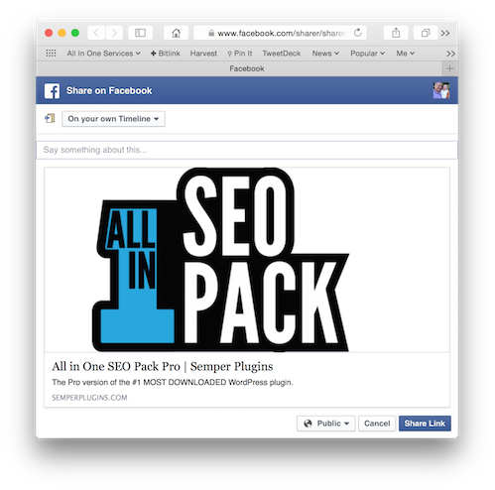
Task: Expand All In One Services bookmark folder
Action: point(104,54)
